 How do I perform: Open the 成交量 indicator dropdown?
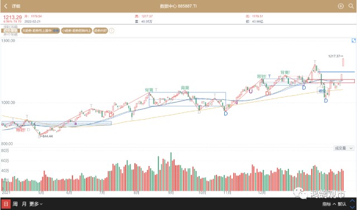click(344, 148)
